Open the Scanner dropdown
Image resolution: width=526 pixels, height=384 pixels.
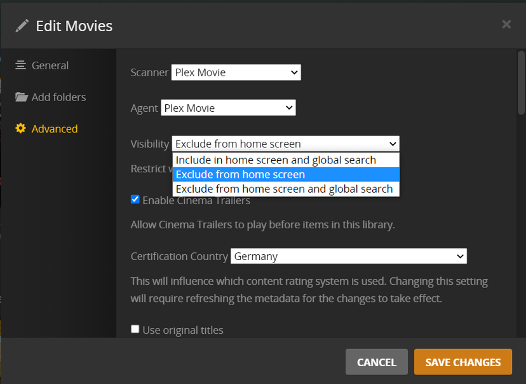point(236,72)
